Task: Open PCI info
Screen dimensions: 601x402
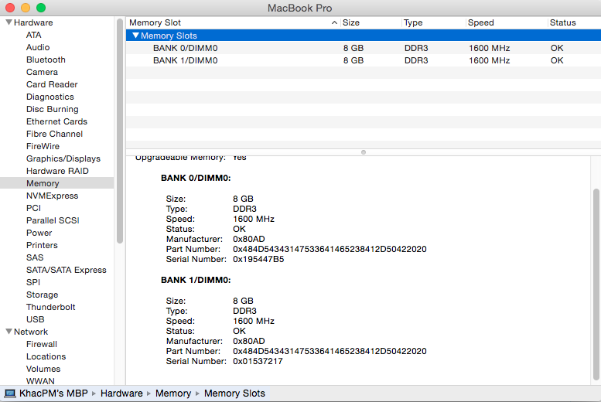Action: pos(33,208)
